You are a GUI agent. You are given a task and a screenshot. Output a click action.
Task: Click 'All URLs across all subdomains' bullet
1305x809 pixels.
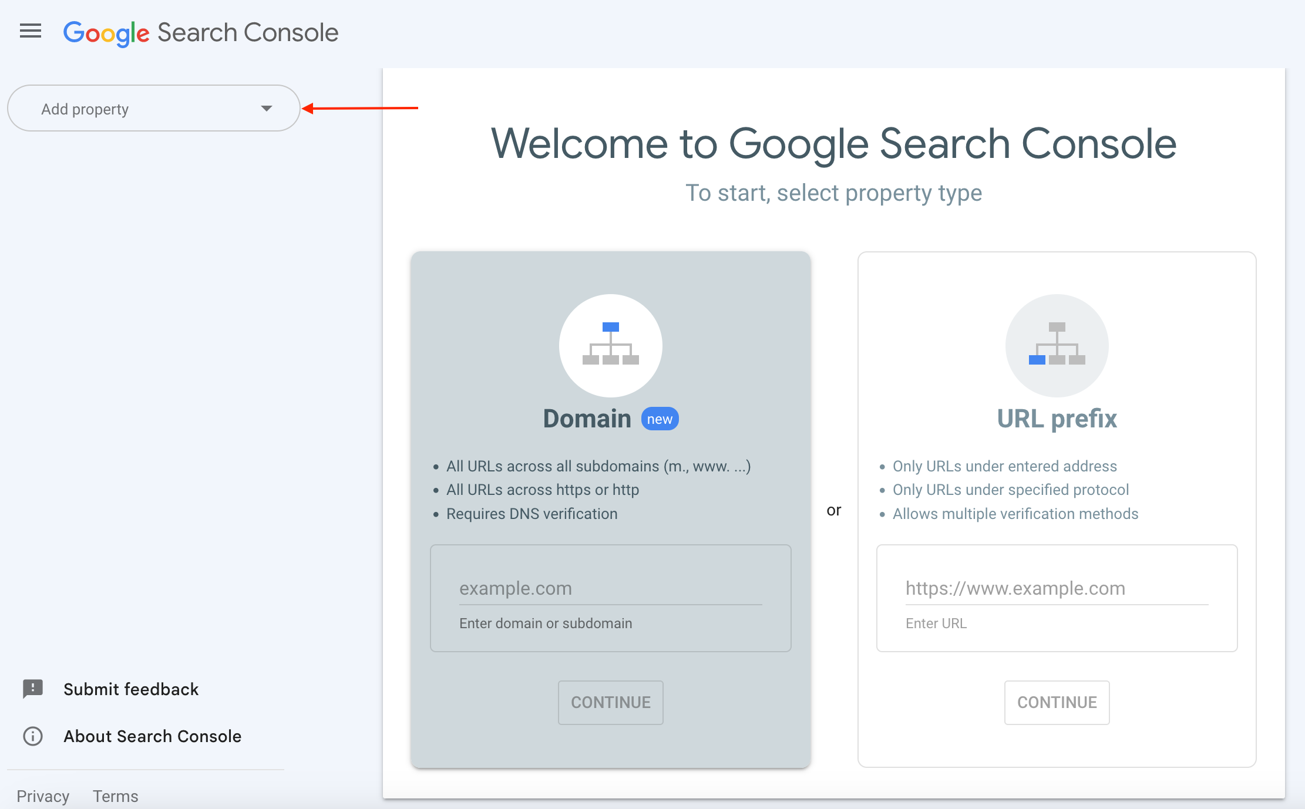pos(598,466)
